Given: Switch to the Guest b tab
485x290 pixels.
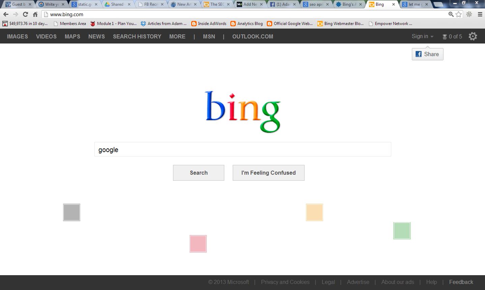Looking at the screenshot, I should 19,4.
